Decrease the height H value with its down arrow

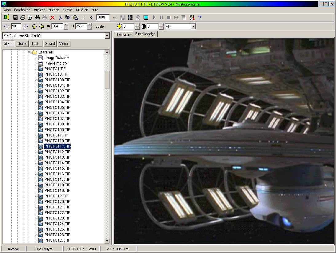(90, 28)
